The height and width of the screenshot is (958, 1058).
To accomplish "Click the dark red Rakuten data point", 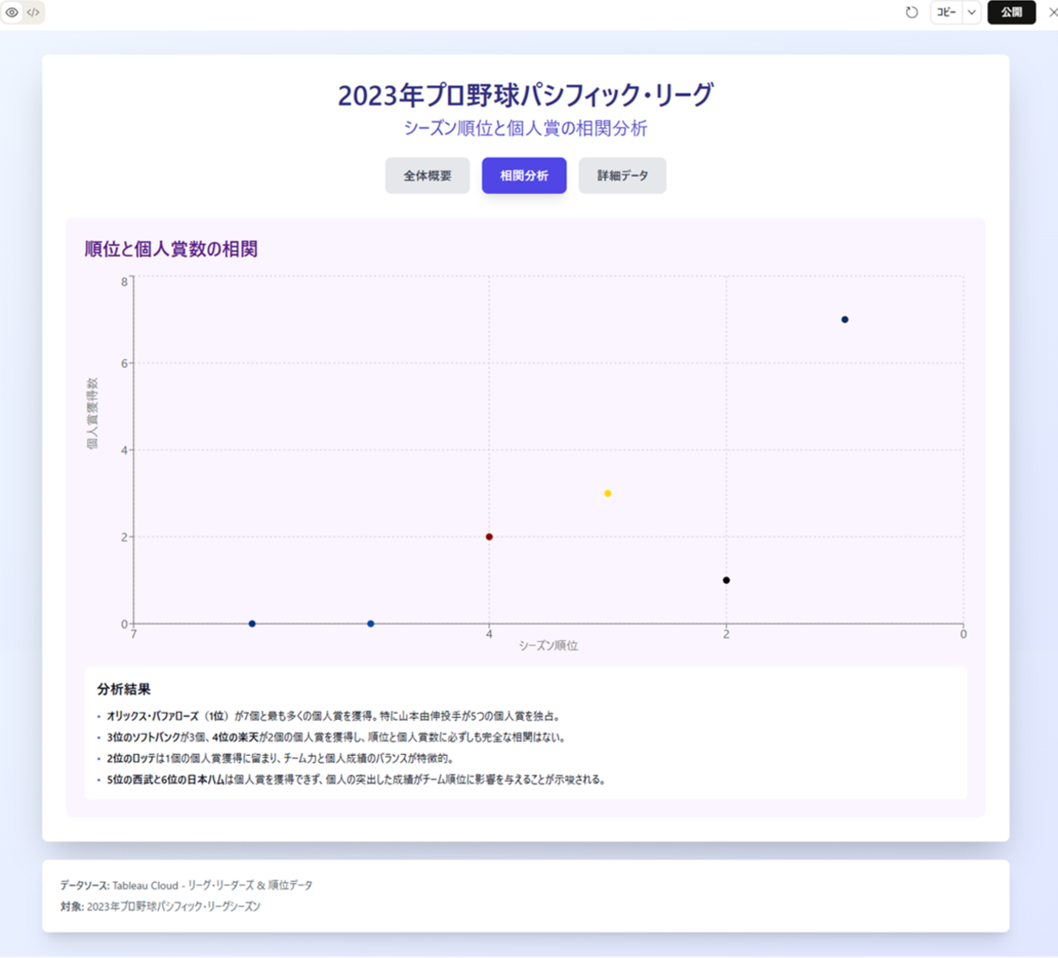I will 488,536.
